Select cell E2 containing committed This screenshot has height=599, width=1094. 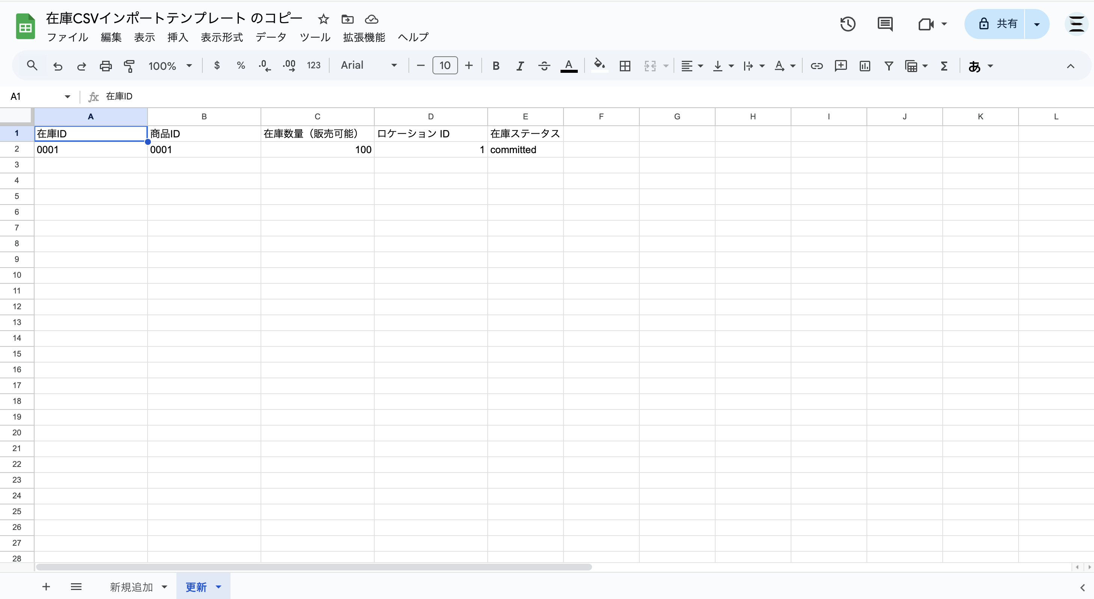coord(525,149)
